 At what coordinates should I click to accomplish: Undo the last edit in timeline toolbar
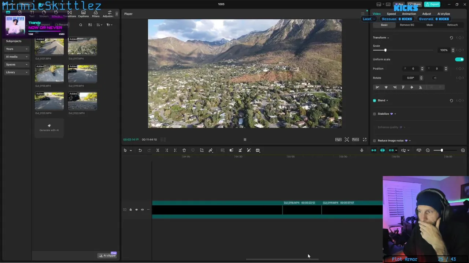point(140,150)
